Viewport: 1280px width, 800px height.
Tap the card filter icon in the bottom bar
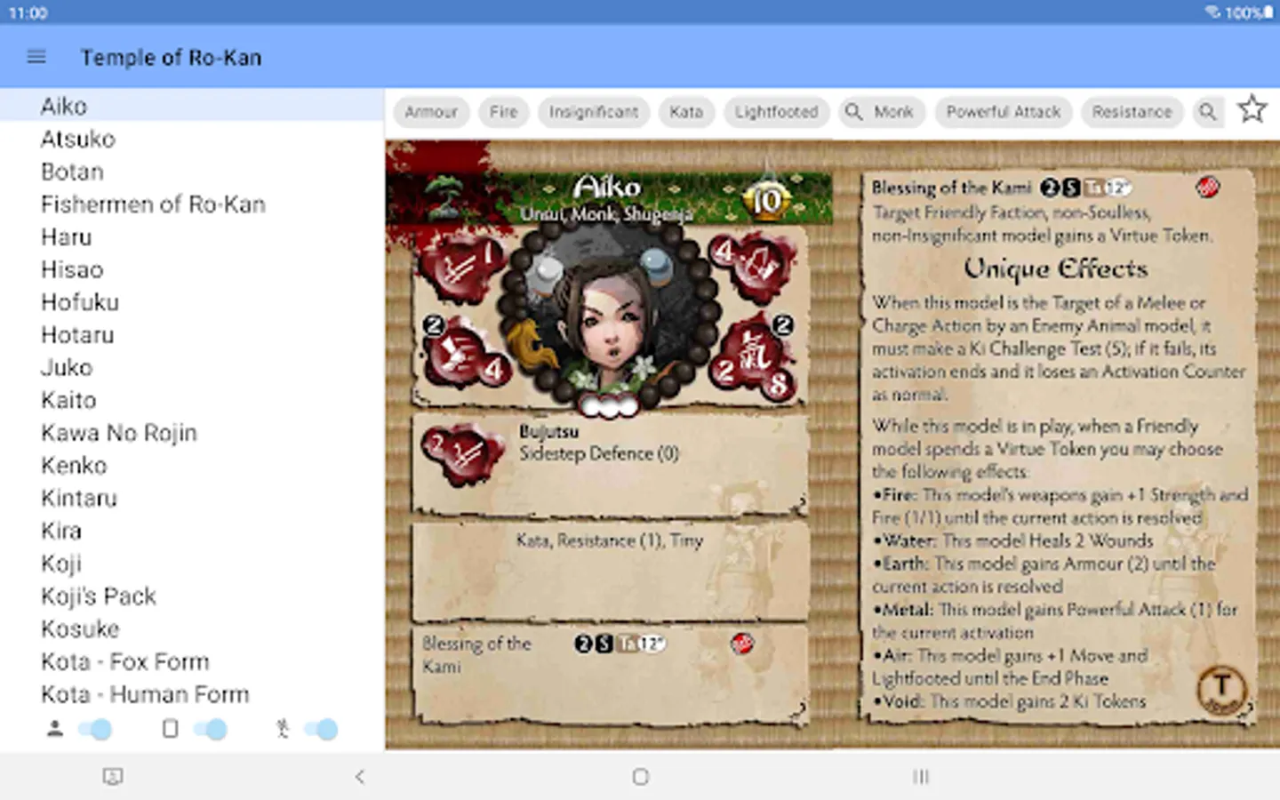point(171,729)
